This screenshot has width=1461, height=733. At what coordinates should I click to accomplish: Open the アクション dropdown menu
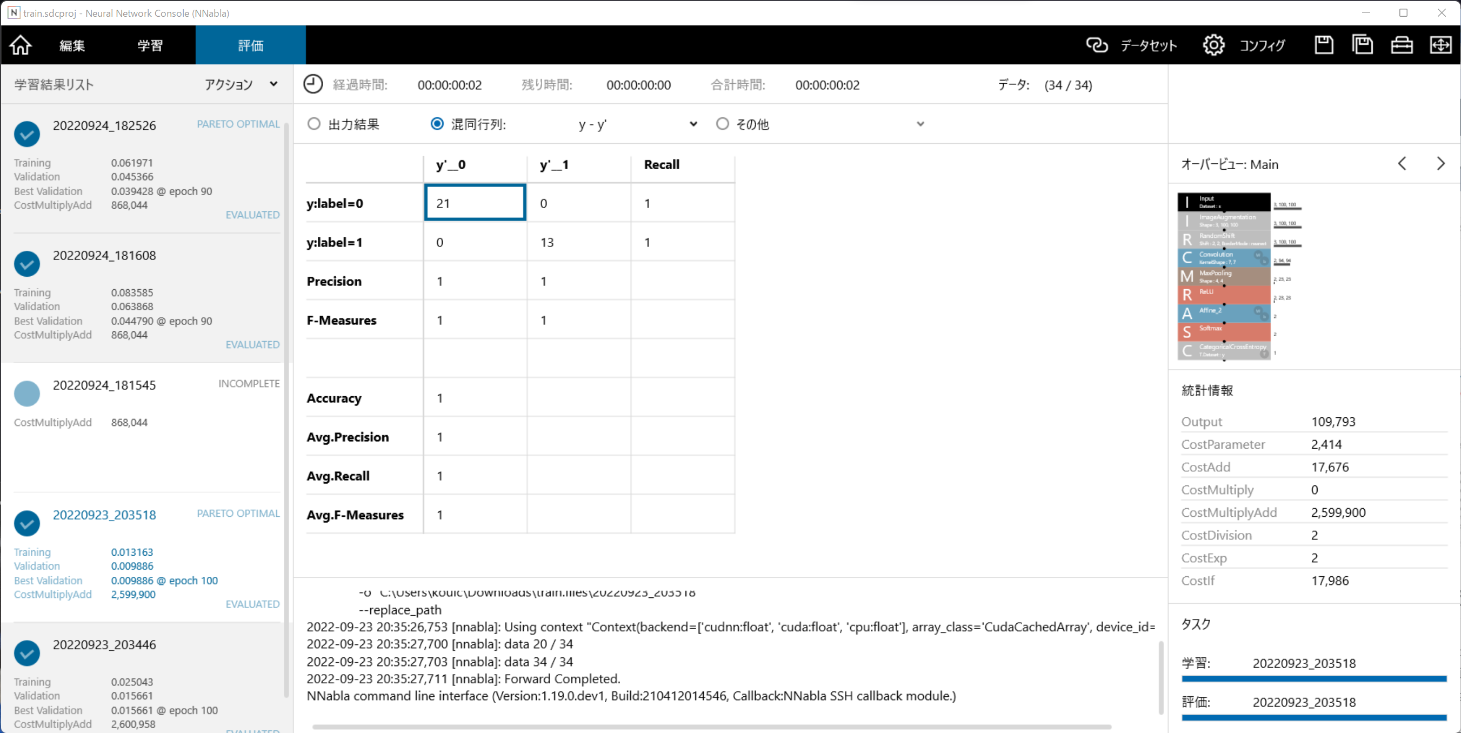241,84
